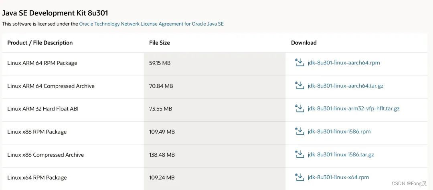The width and height of the screenshot is (433, 190).
Task: Download jdk-8u301-linux-aarch64.rpm file link
Action: pyautogui.click(x=344, y=63)
